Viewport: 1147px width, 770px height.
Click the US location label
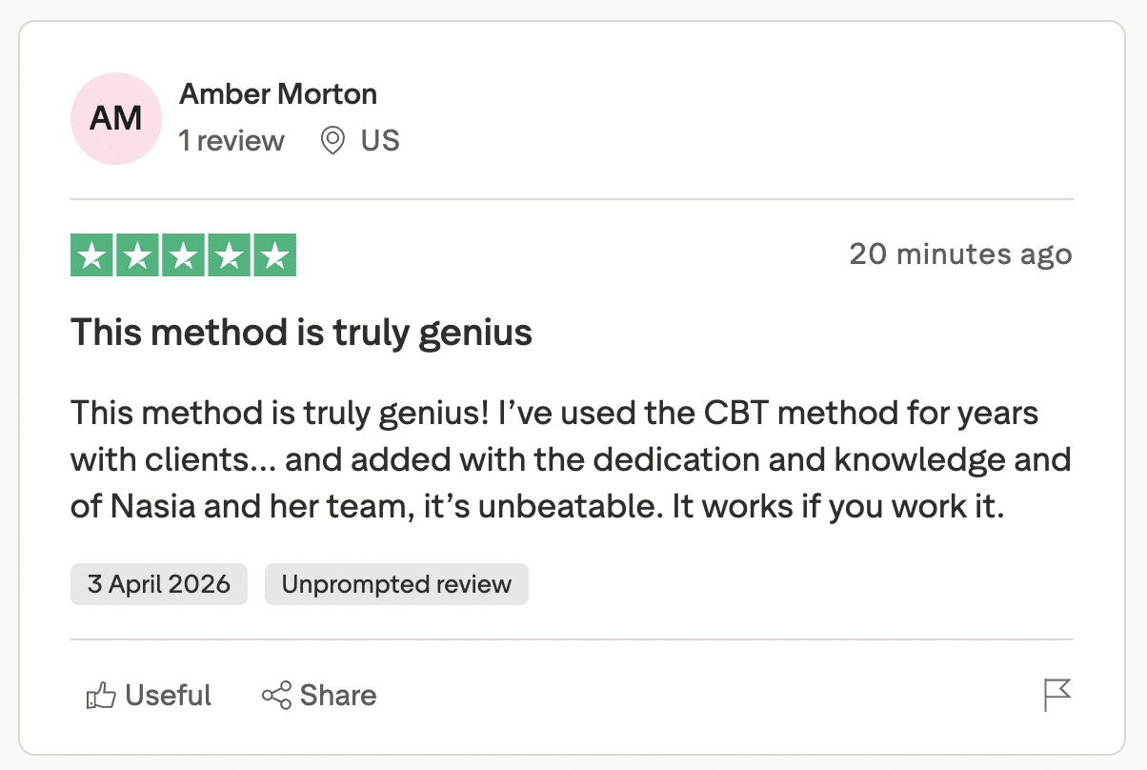pos(379,141)
